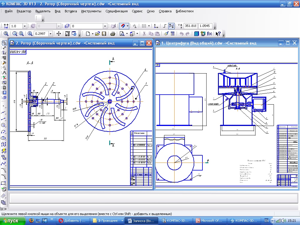Toggle the grid display button
Screen dimensions: 300x225
pyautogui.click(x=144, y=26)
